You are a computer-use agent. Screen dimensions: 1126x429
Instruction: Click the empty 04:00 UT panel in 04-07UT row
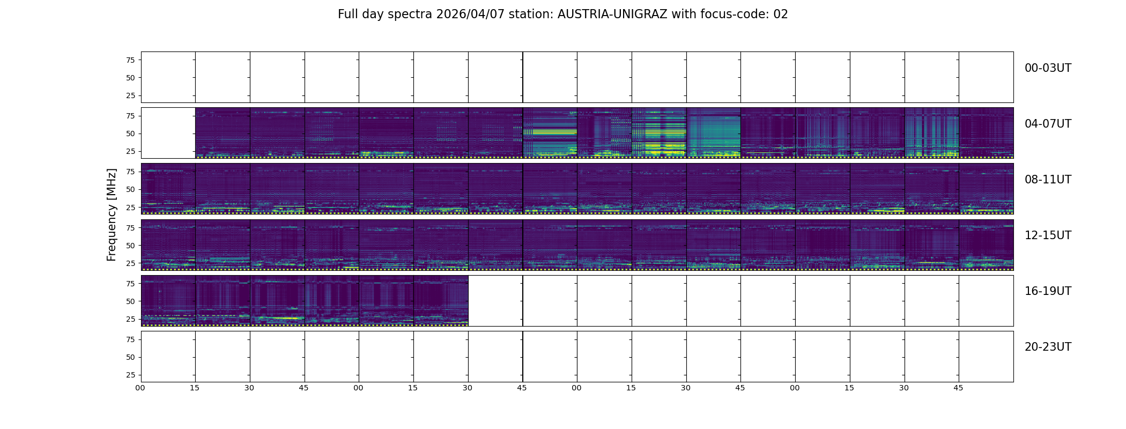pos(168,133)
